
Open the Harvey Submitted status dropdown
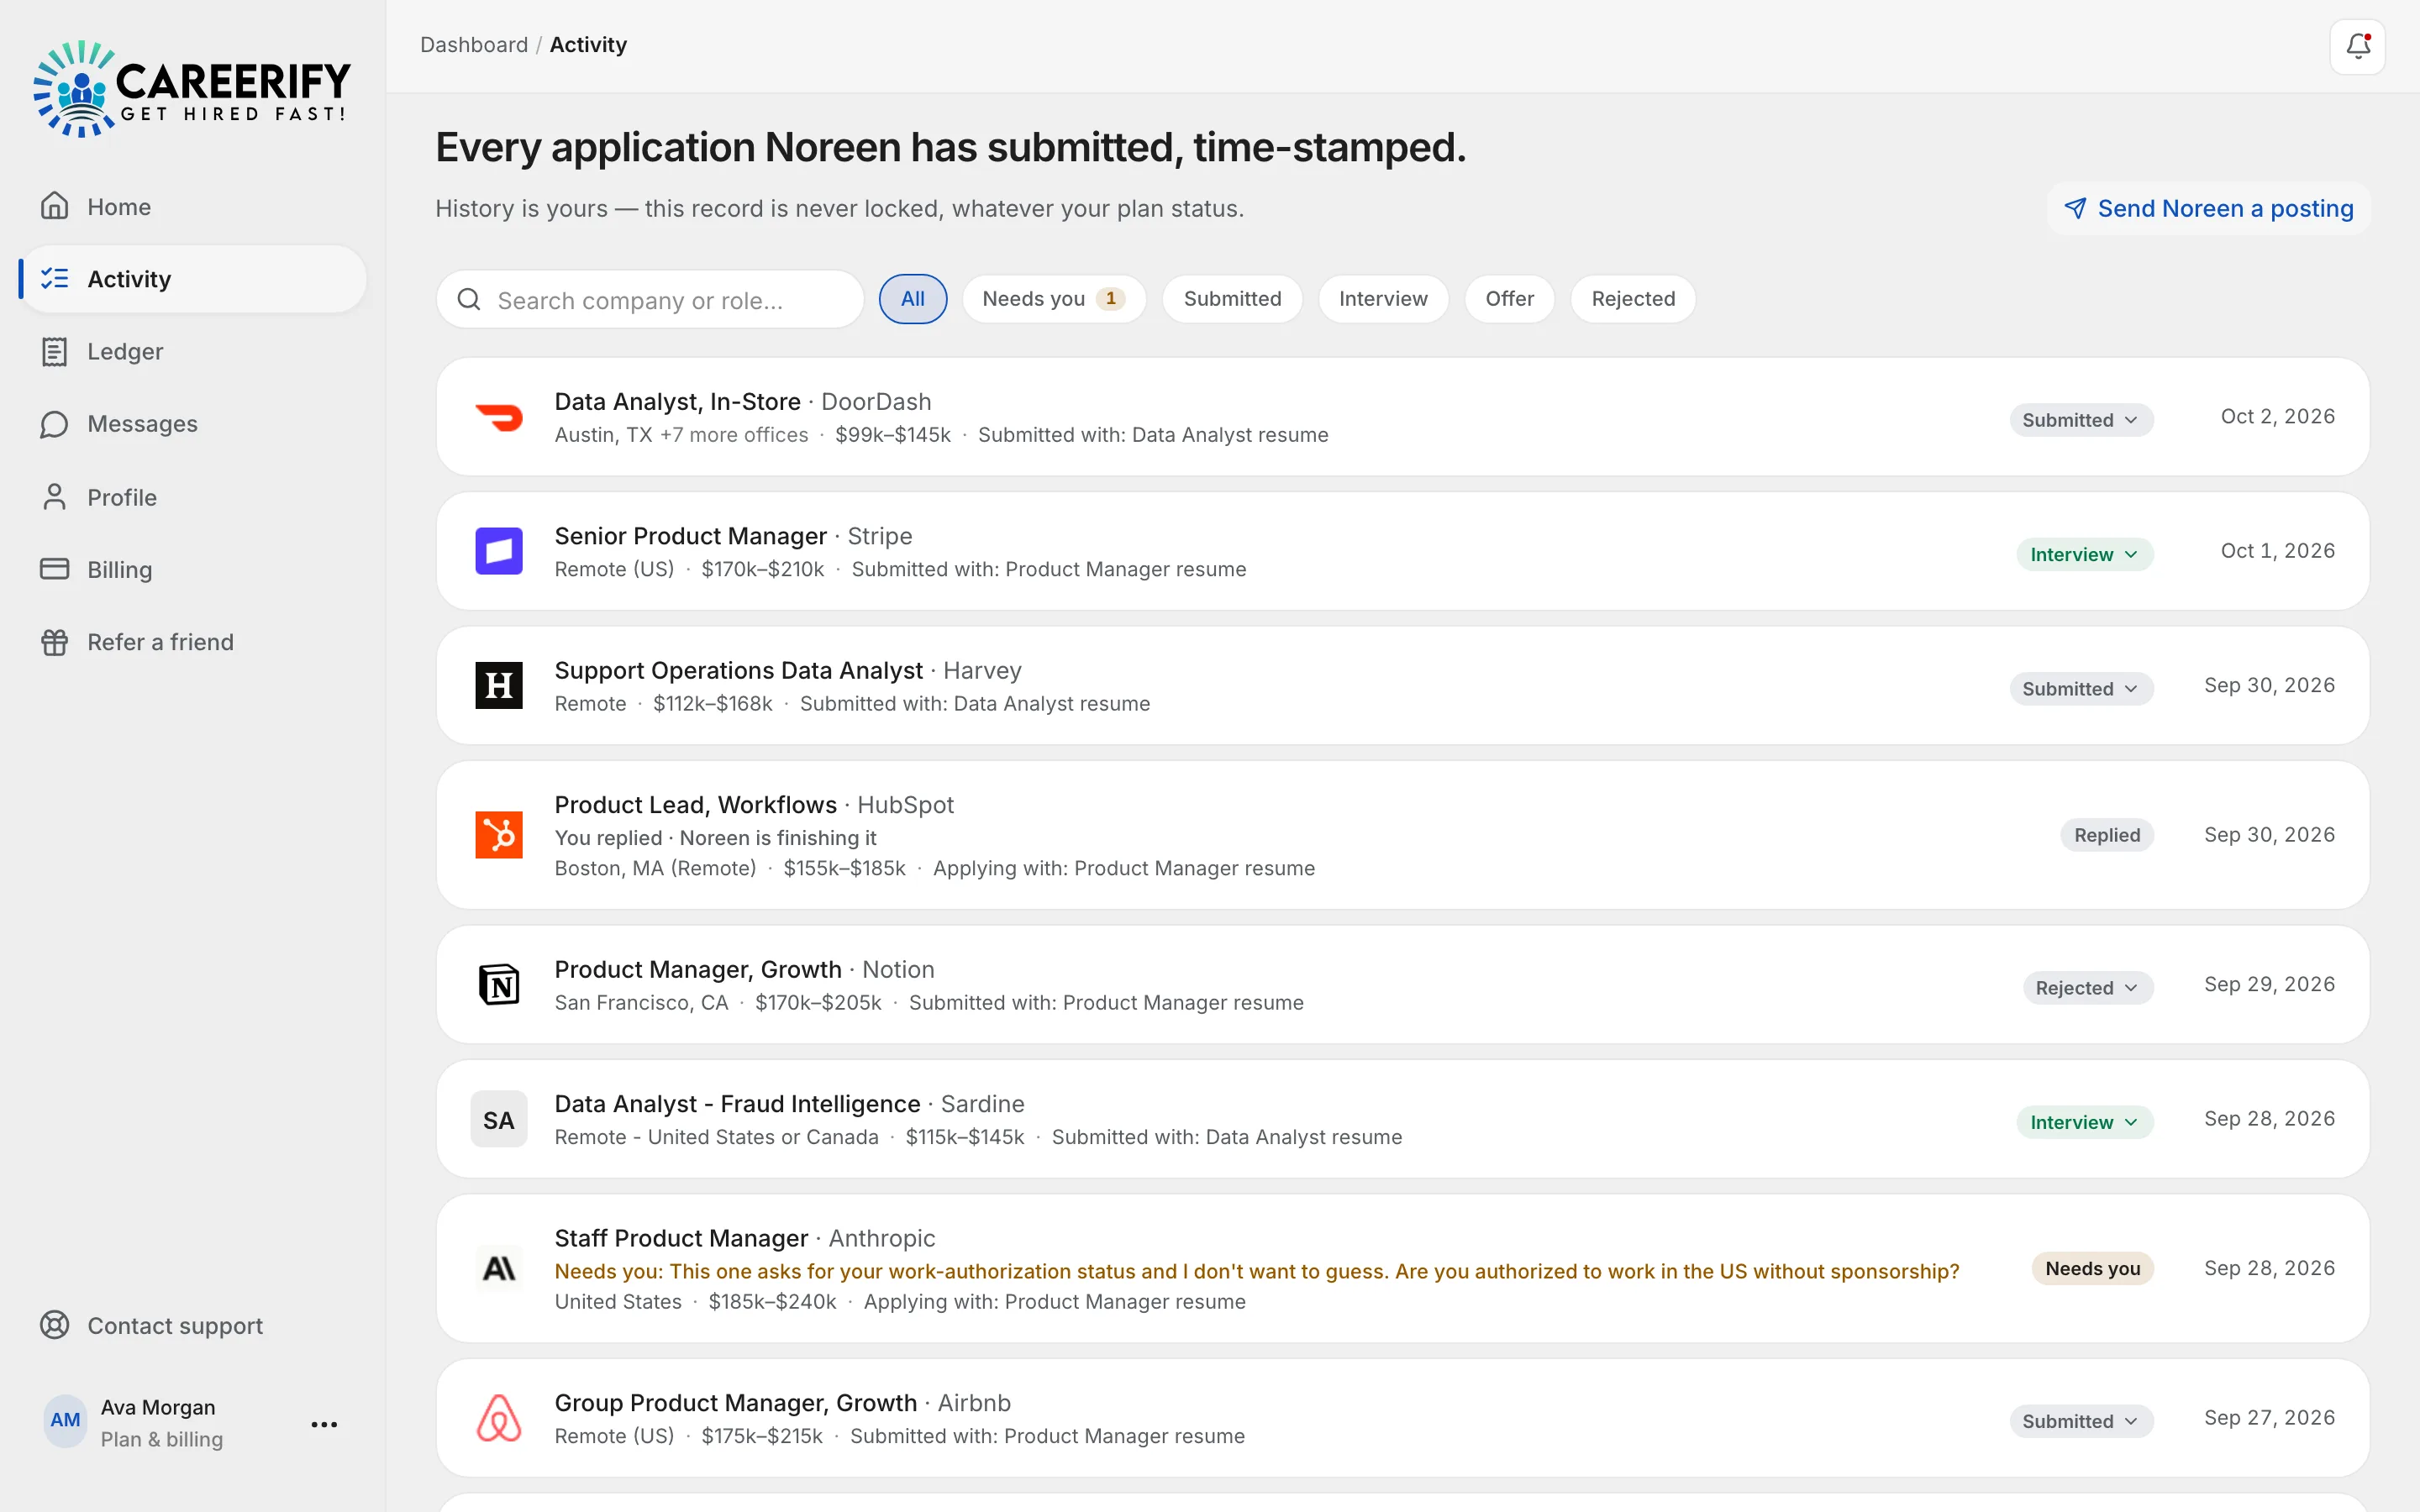click(x=2081, y=689)
